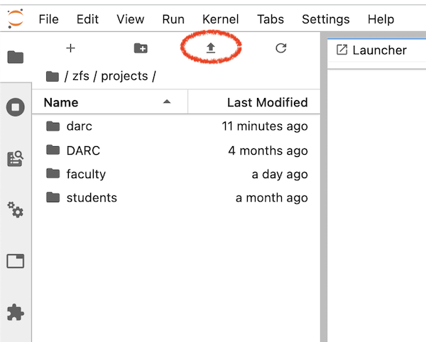The height and width of the screenshot is (342, 426).
Task: Click the Upload Files arrow icon
Action: pyautogui.click(x=211, y=48)
